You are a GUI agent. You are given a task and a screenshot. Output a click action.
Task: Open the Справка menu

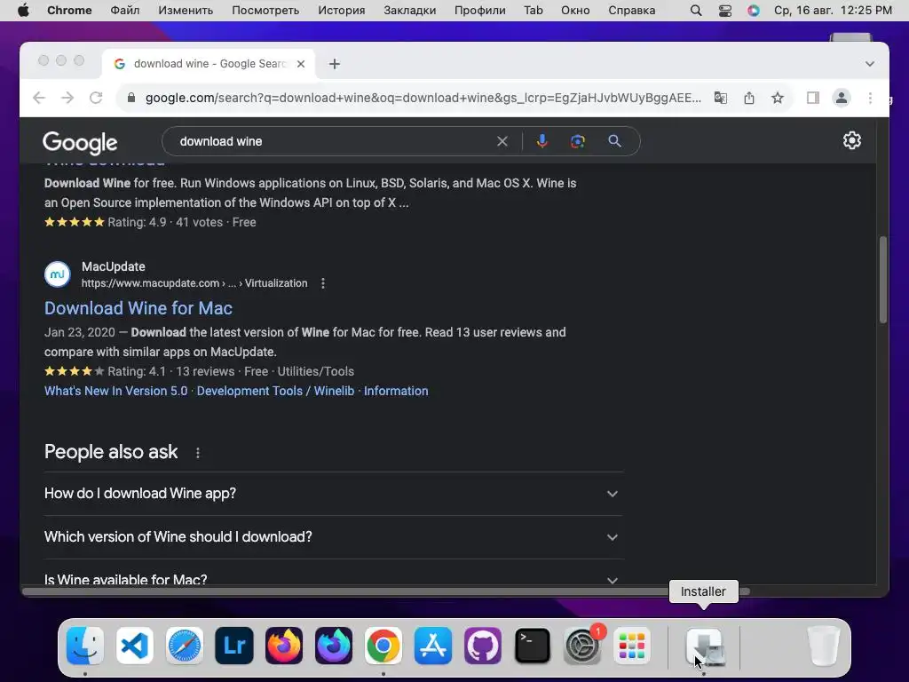click(x=631, y=11)
